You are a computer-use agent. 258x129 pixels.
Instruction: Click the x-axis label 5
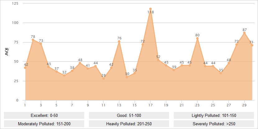point(57,105)
